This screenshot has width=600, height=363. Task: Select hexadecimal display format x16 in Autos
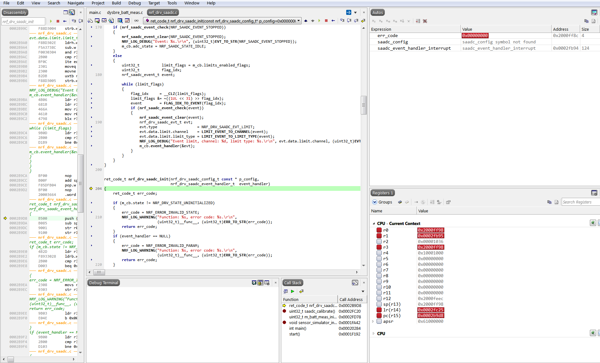point(395,21)
